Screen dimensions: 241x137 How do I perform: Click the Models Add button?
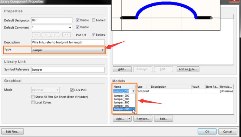(x=120, y=119)
